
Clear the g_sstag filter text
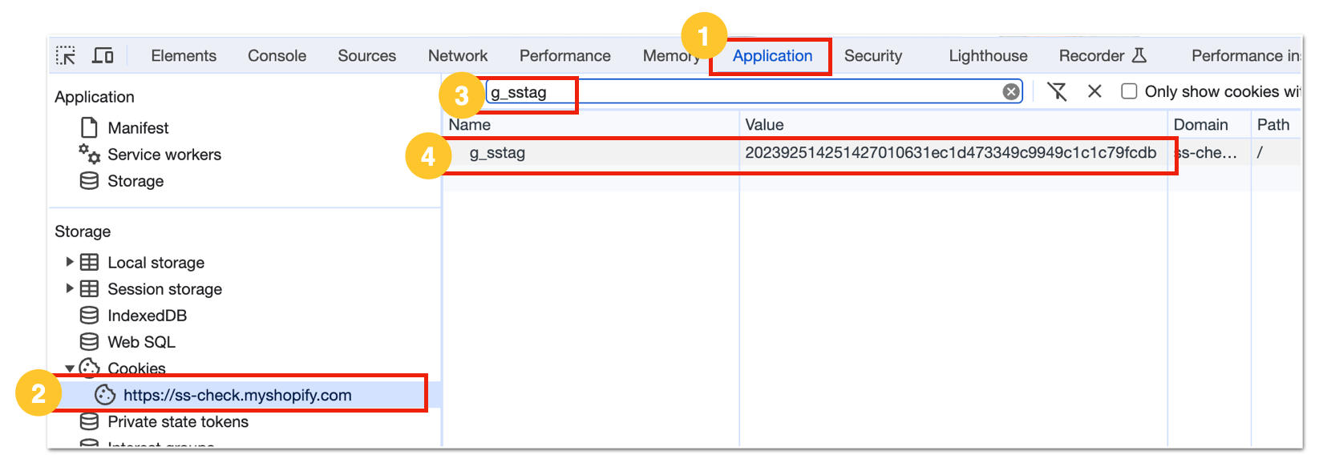pos(1011,91)
